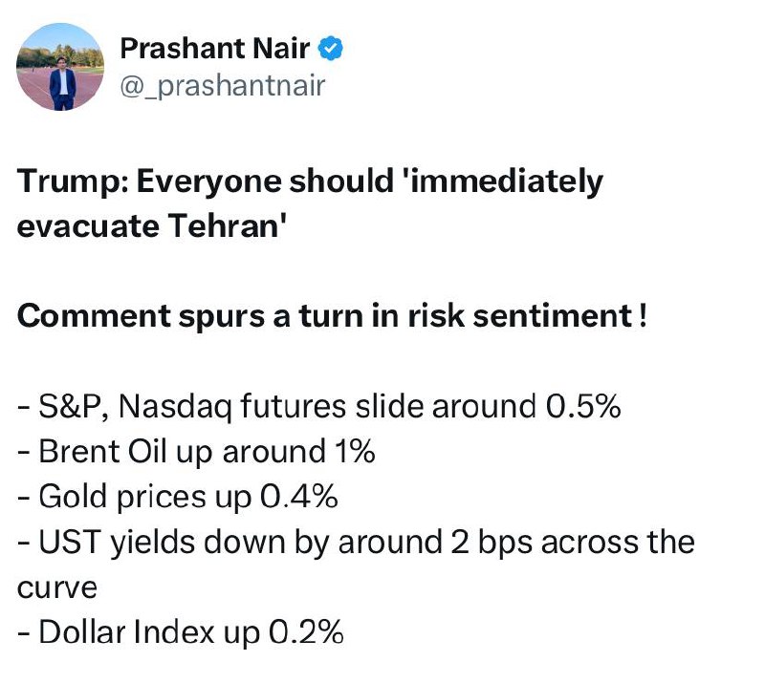Click the Gold prices up 0.4% line
Viewport: 765px width, 683px height.
178,497
